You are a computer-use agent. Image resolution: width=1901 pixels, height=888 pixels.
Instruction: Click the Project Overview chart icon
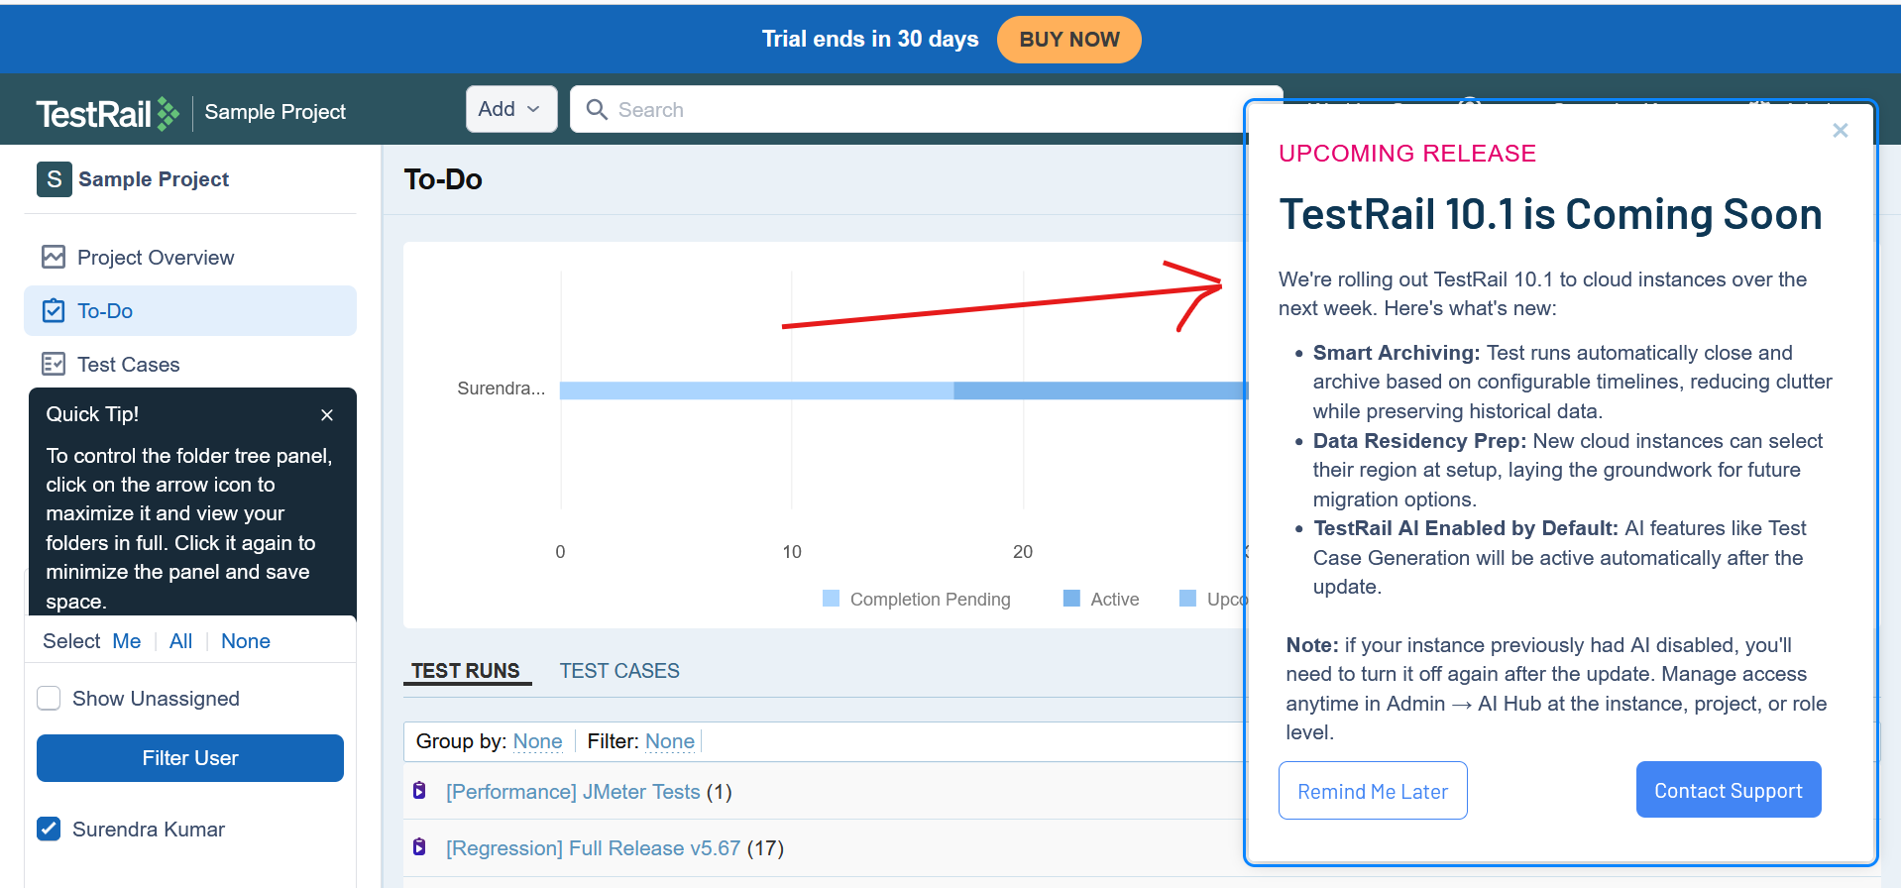[54, 258]
